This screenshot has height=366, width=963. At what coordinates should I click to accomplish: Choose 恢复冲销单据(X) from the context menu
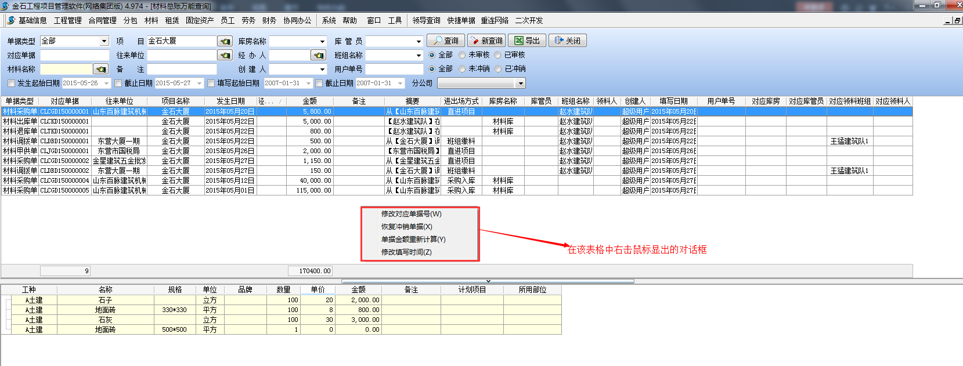click(x=406, y=227)
